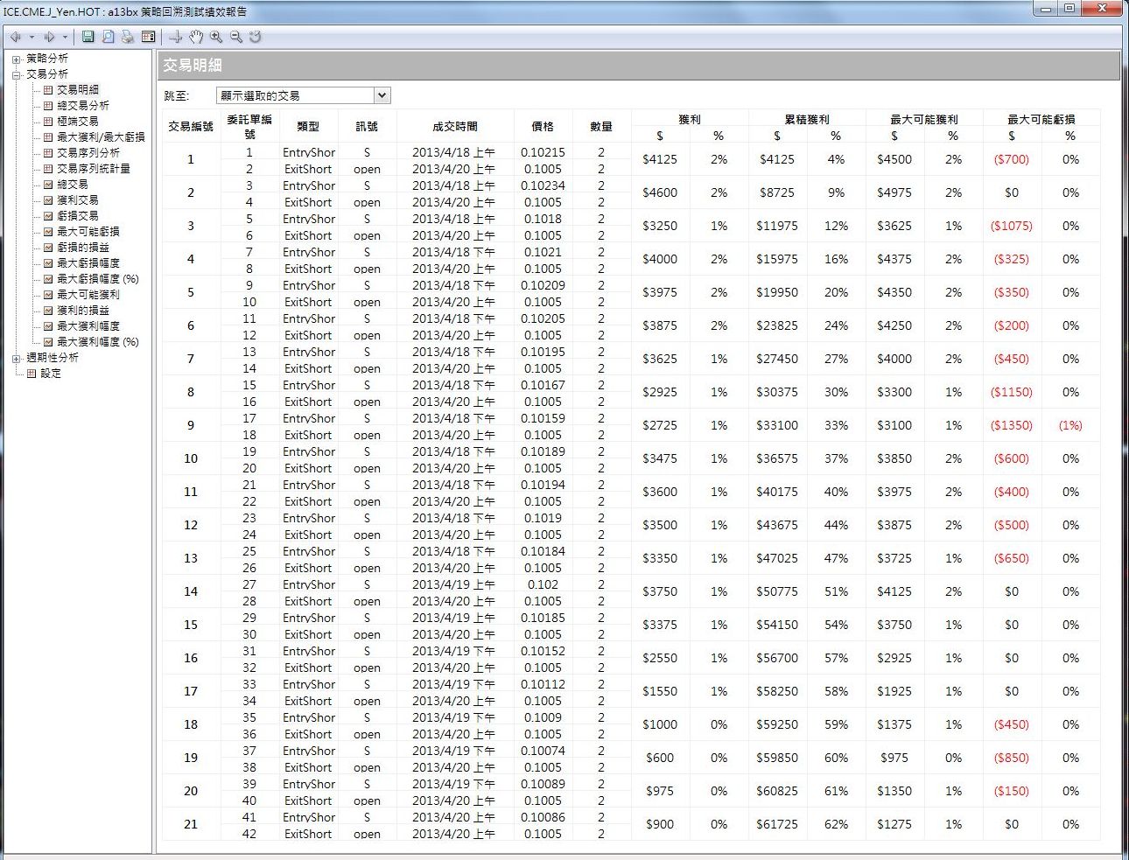Open 最大獲利/最大虧損 report

101,137
